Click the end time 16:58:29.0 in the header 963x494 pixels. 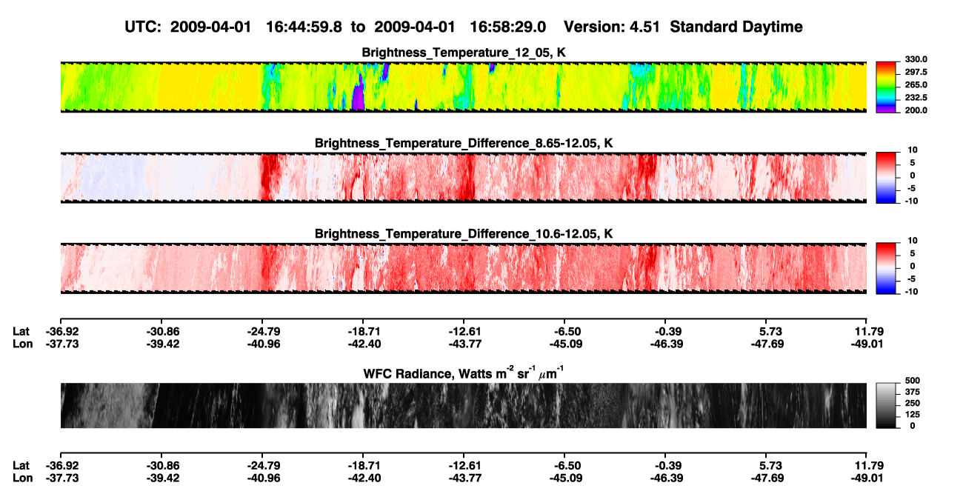pyautogui.click(x=508, y=27)
